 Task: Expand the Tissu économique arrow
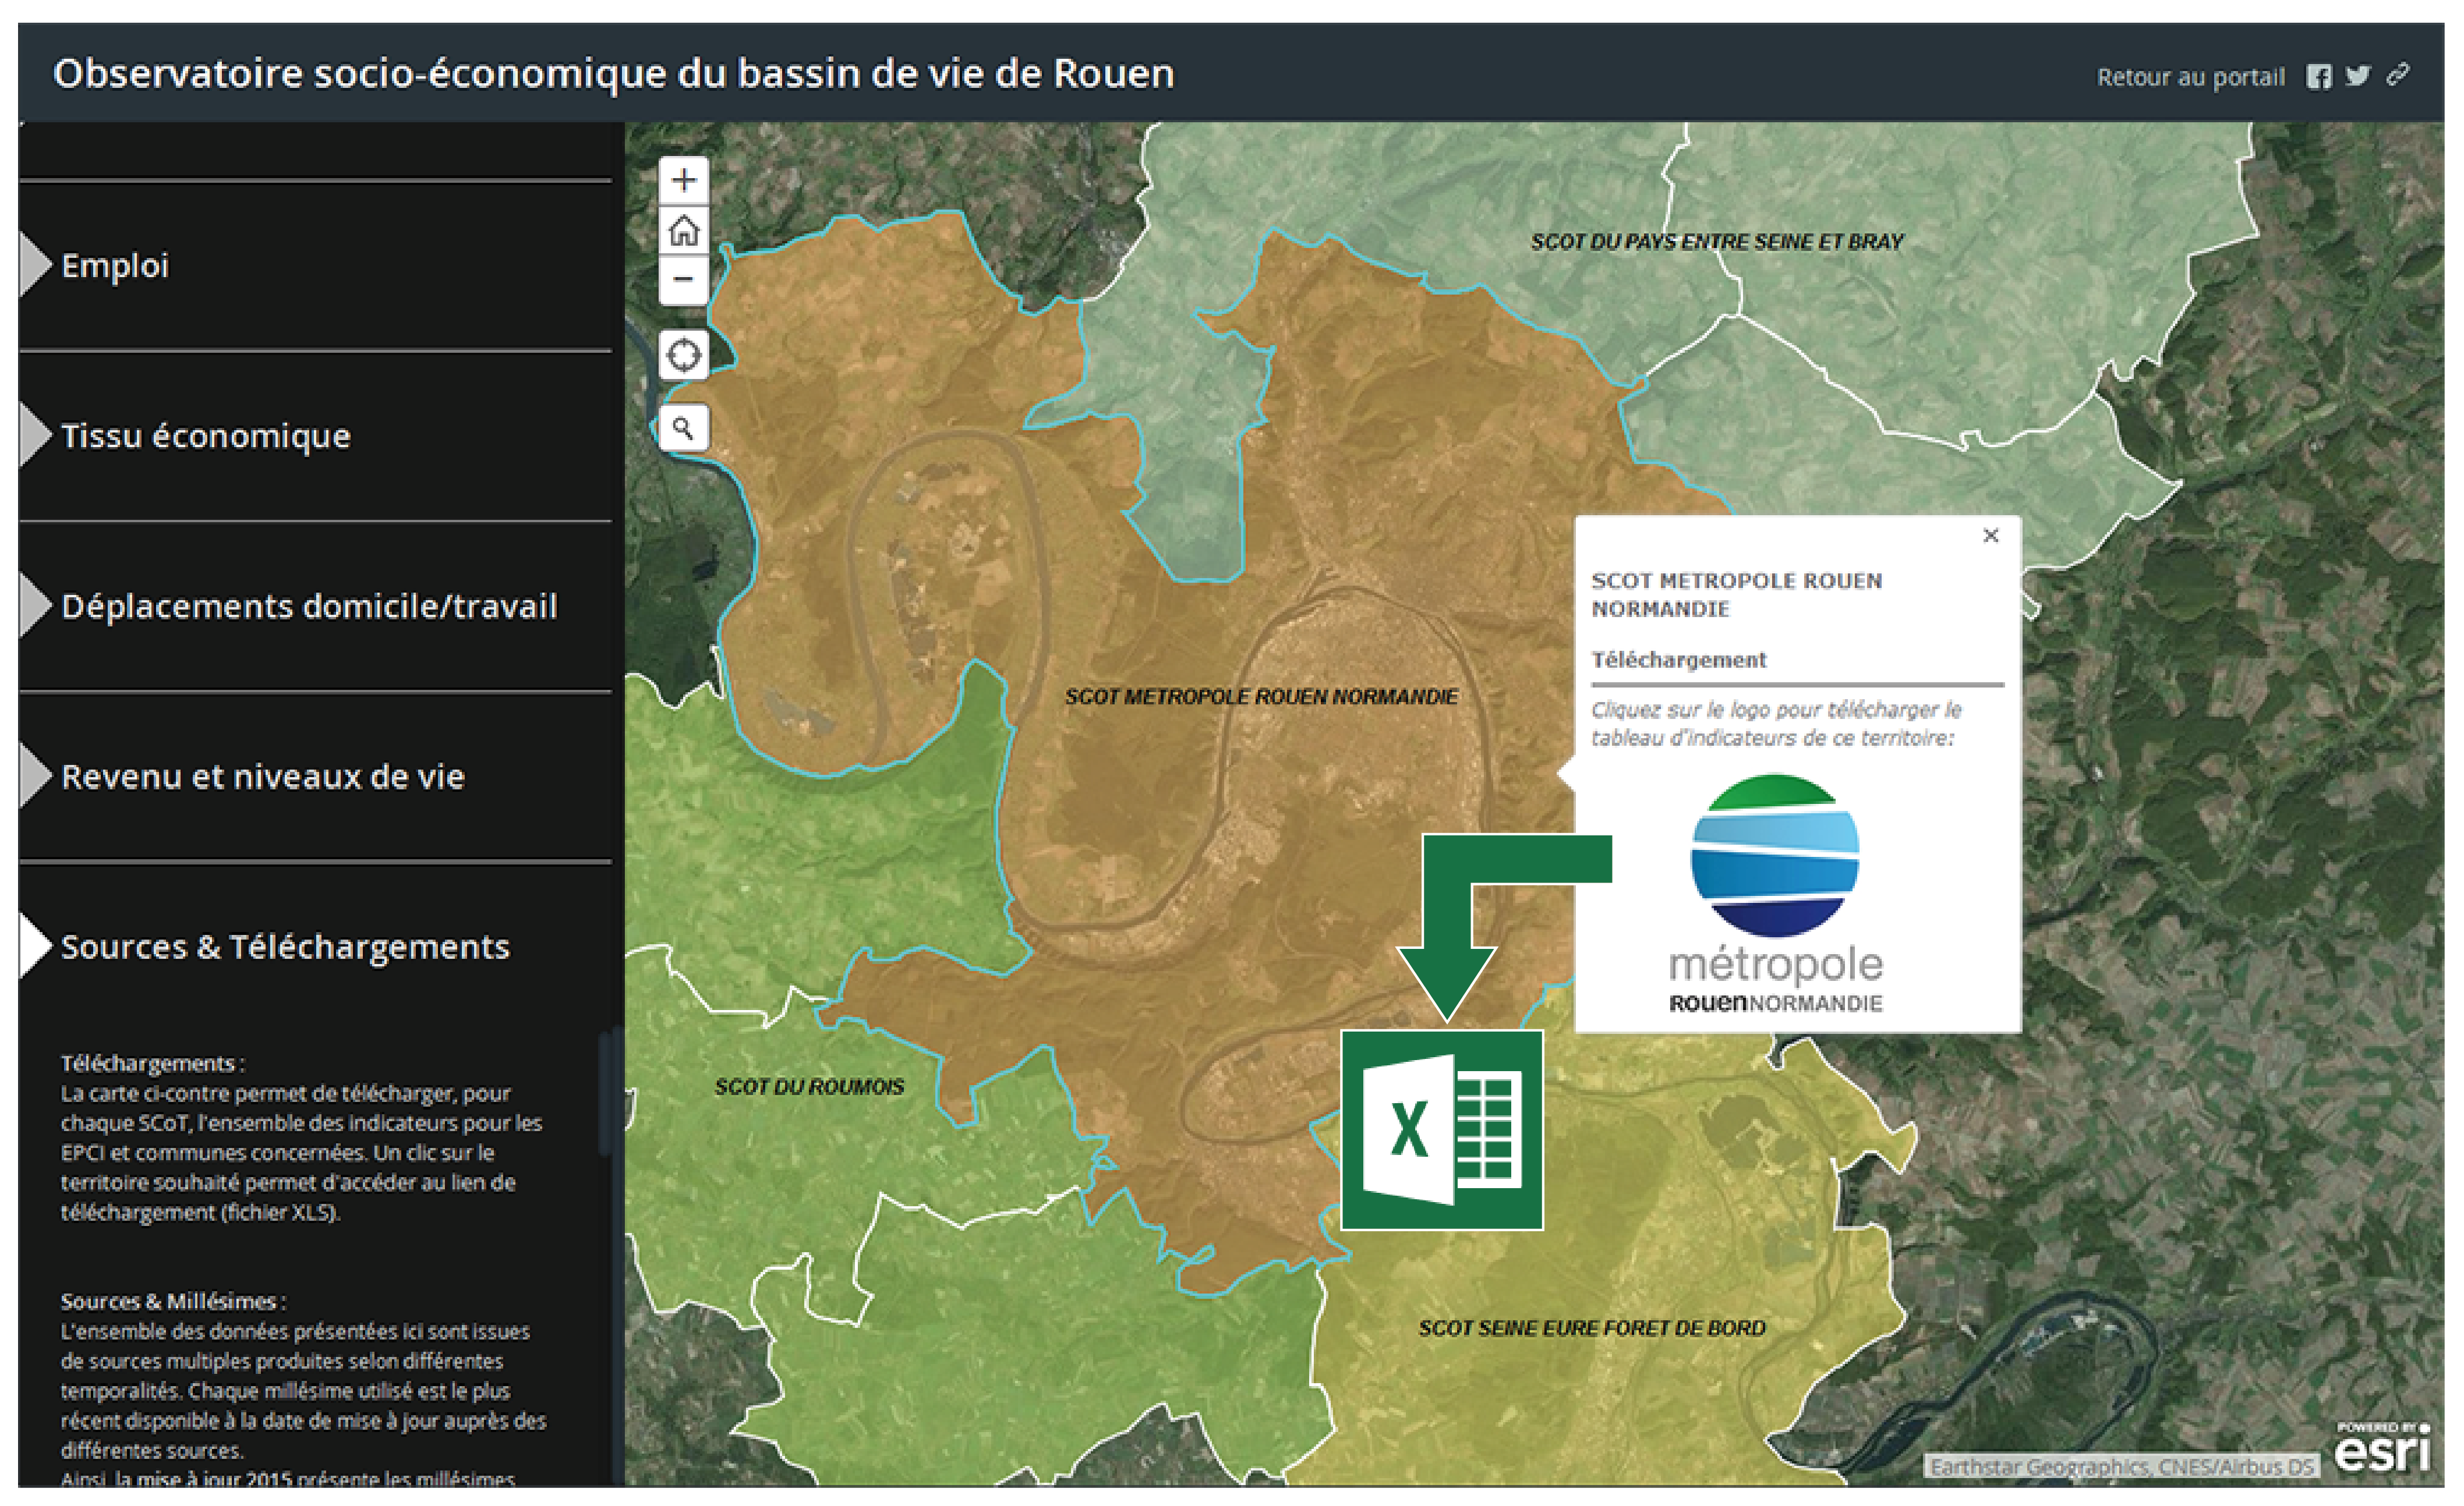pyautogui.click(x=35, y=435)
